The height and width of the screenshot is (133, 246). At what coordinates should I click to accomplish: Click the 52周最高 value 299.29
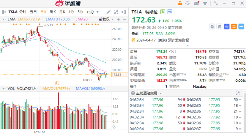pyautogui.click(x=162, y=75)
